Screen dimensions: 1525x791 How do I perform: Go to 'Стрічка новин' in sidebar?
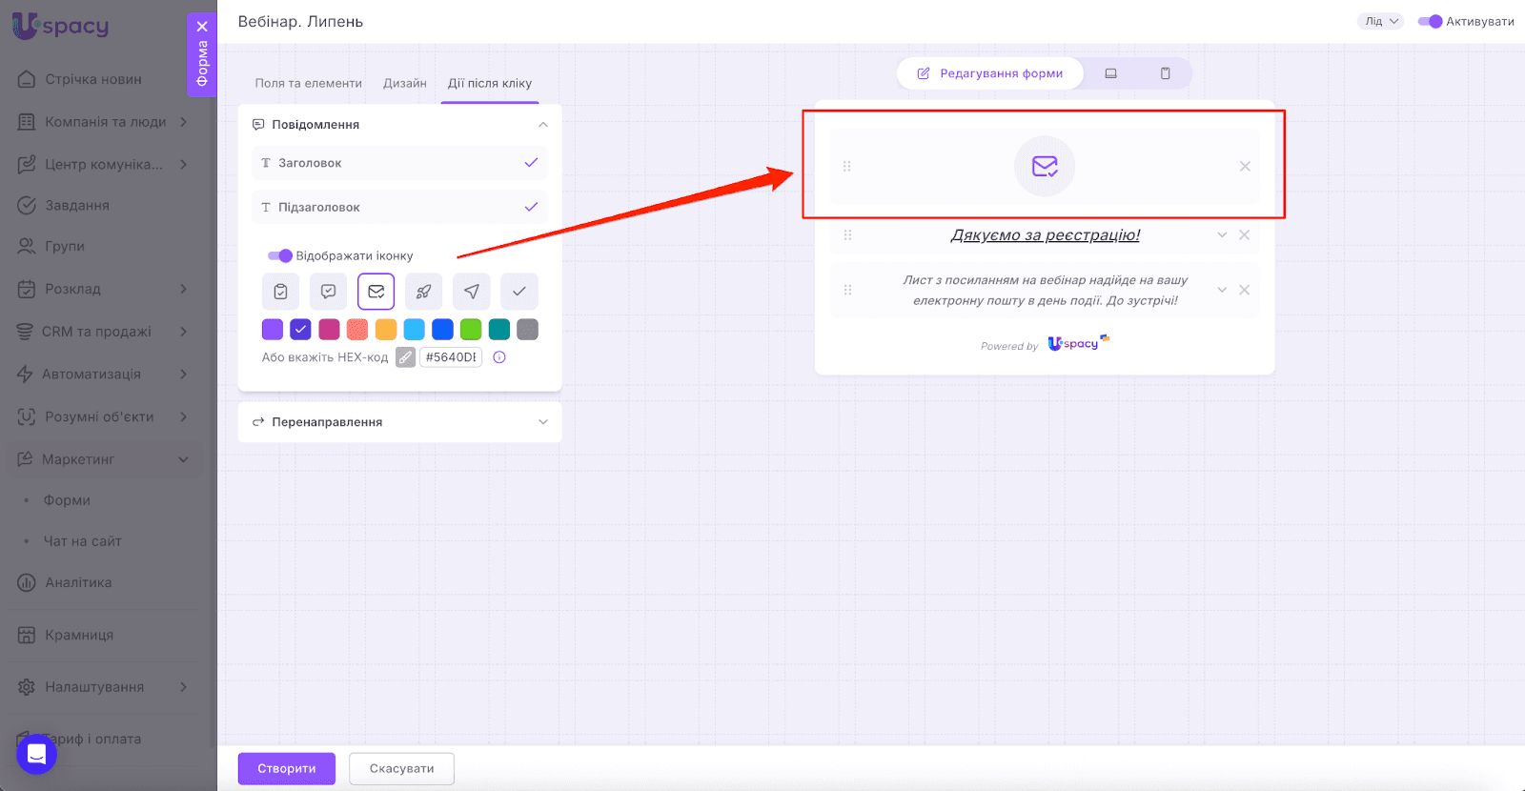(93, 79)
